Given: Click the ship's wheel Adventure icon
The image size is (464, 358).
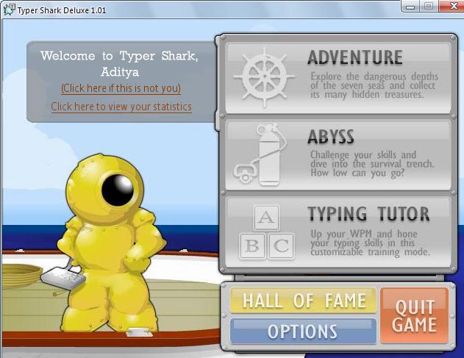Looking at the screenshot, I should (264, 77).
